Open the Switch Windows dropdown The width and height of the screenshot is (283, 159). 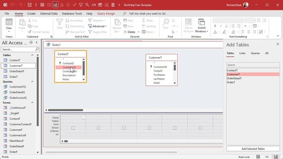click(x=202, y=26)
